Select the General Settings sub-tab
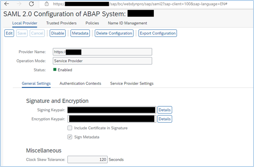Screen dimensions: 254x167 36,83
